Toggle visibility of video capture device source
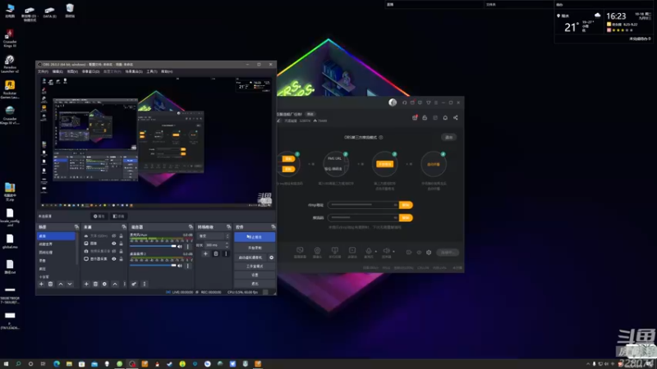This screenshot has height=369, width=657. (113, 251)
